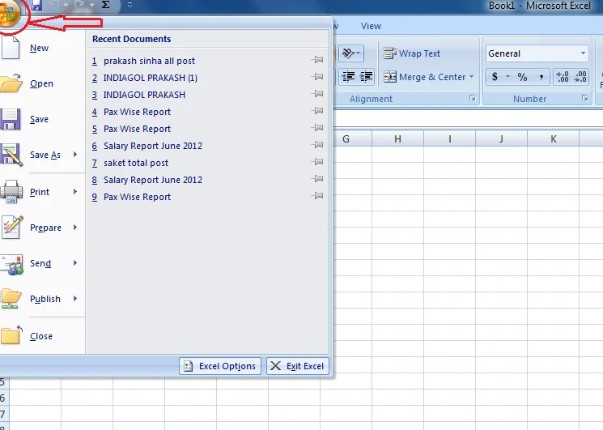
Task: Open recent file INDIAGOL PRAKASH (1)
Action: pos(151,78)
